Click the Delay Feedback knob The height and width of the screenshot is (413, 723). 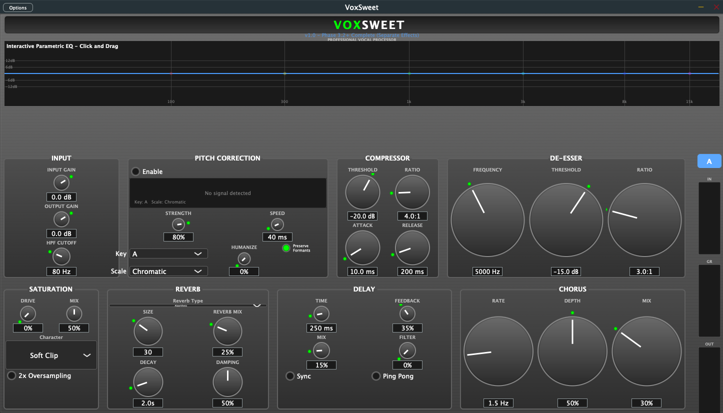pyautogui.click(x=407, y=313)
